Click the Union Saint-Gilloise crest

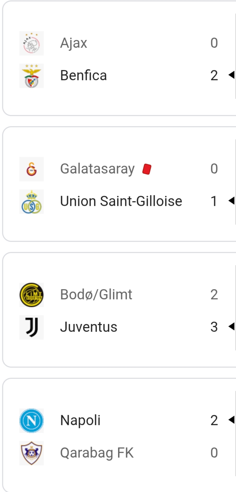coord(31,202)
